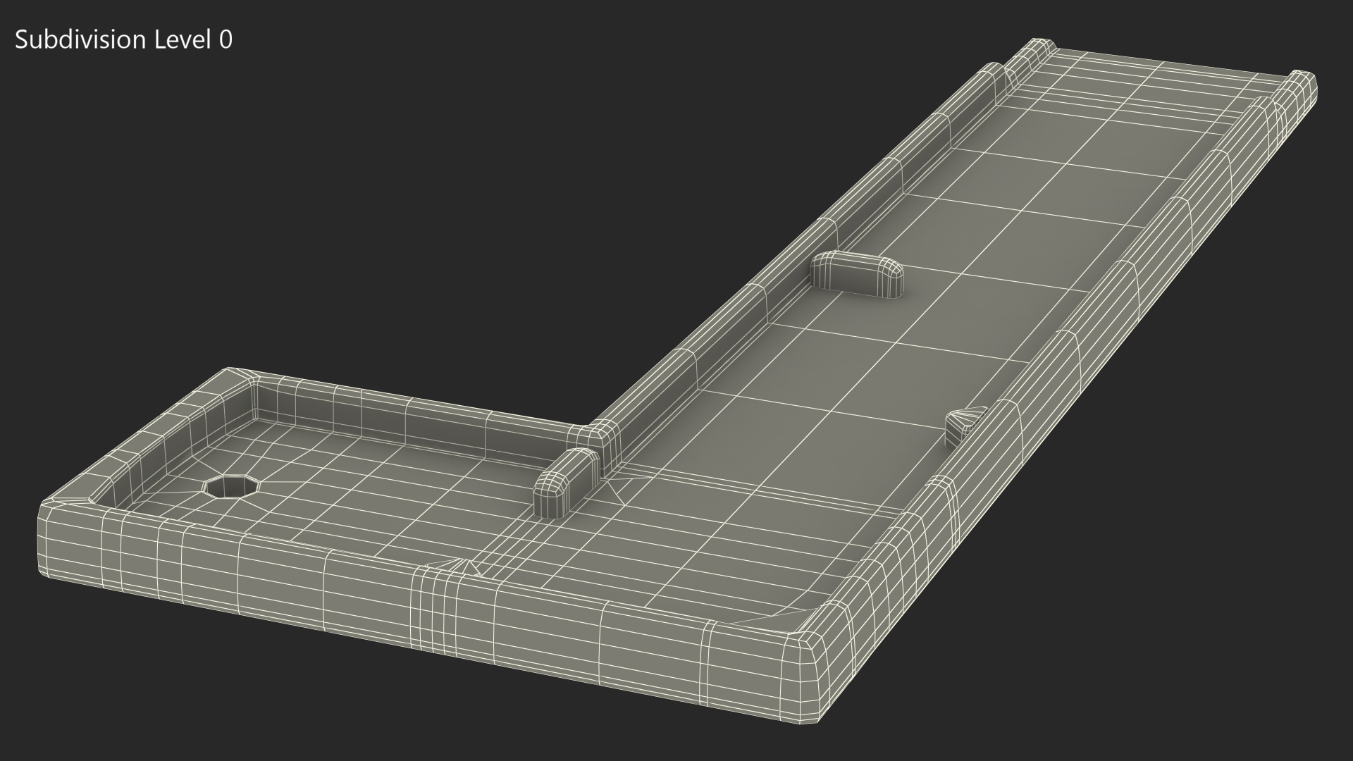Select the octagonal drain hole

232,487
